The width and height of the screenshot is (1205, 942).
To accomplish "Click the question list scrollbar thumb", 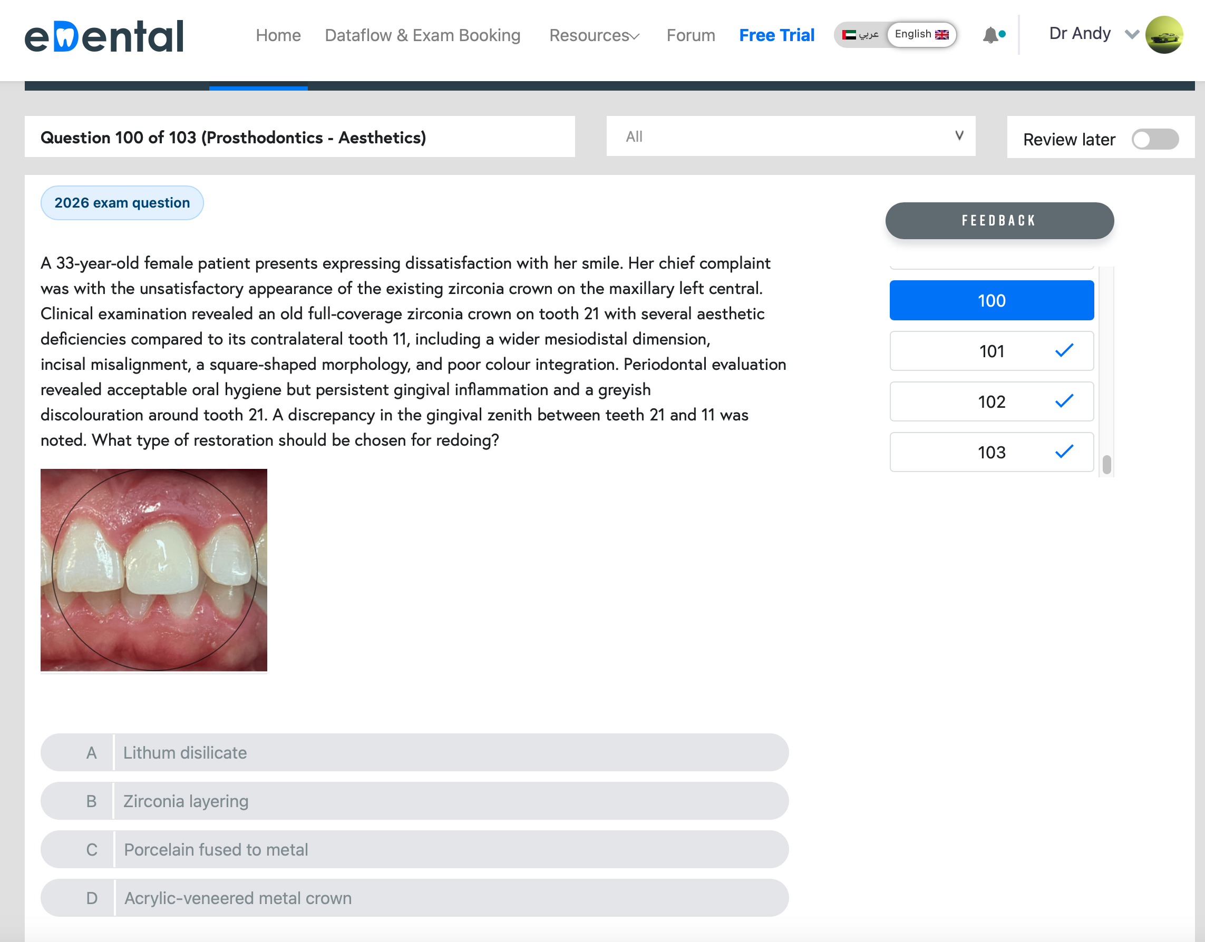I will [1106, 464].
